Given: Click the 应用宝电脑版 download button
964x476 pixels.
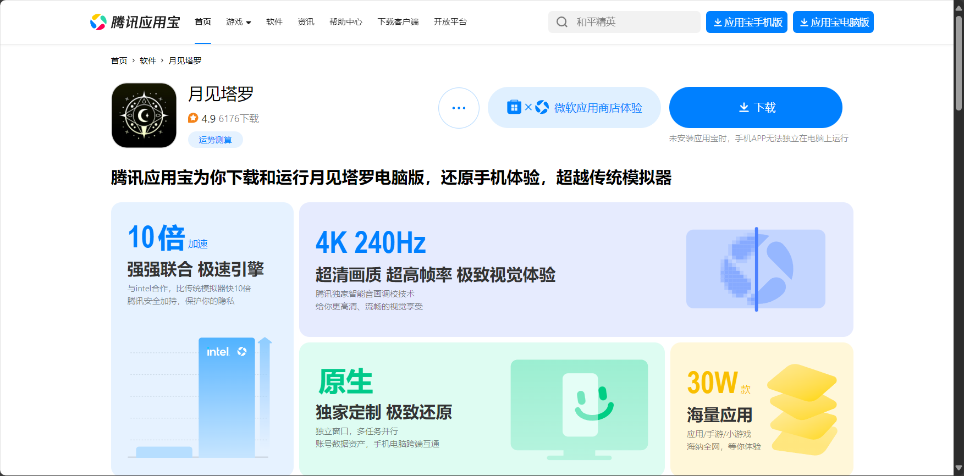Looking at the screenshot, I should [833, 22].
